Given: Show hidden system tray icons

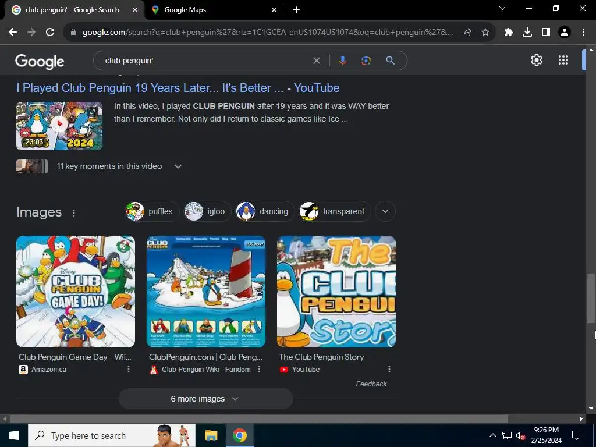Looking at the screenshot, I should coord(492,435).
